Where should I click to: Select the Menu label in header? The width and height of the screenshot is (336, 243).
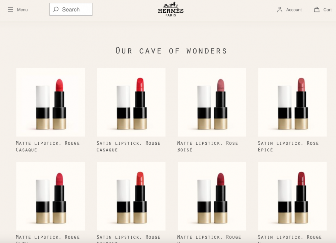point(22,10)
